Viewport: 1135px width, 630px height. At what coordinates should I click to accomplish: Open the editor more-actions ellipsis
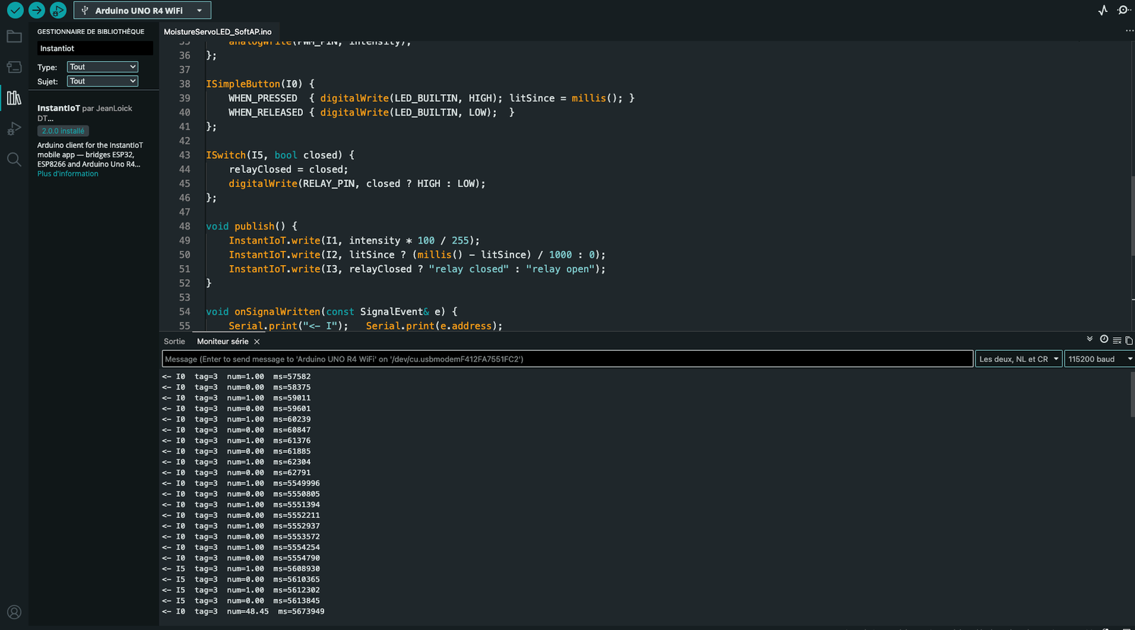click(x=1129, y=31)
